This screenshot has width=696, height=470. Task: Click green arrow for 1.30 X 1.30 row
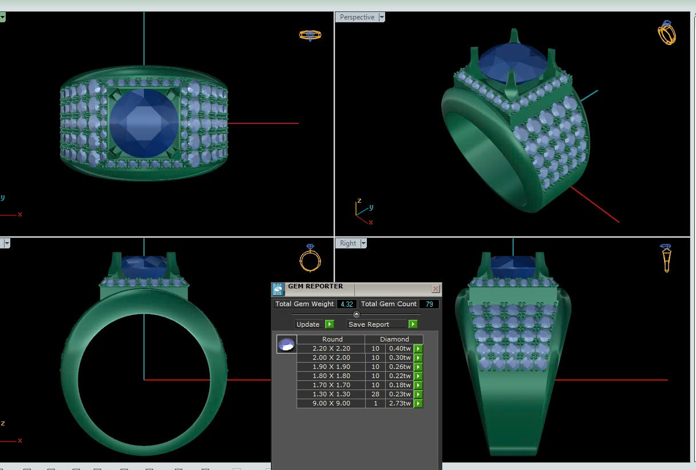418,394
